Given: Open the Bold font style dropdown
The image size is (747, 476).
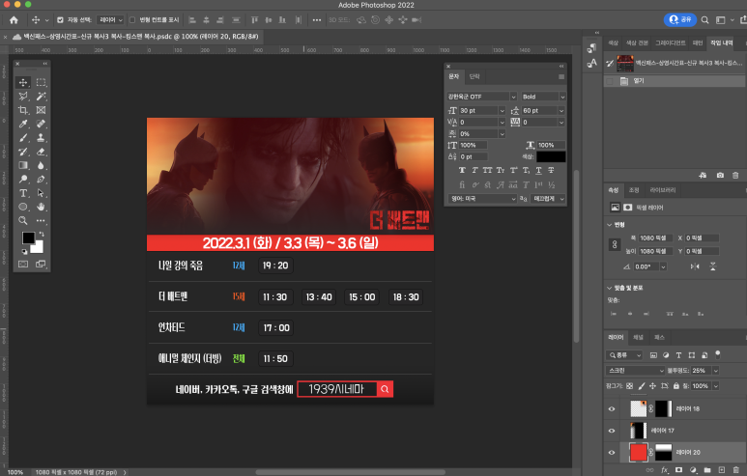Looking at the screenshot, I should click(562, 97).
